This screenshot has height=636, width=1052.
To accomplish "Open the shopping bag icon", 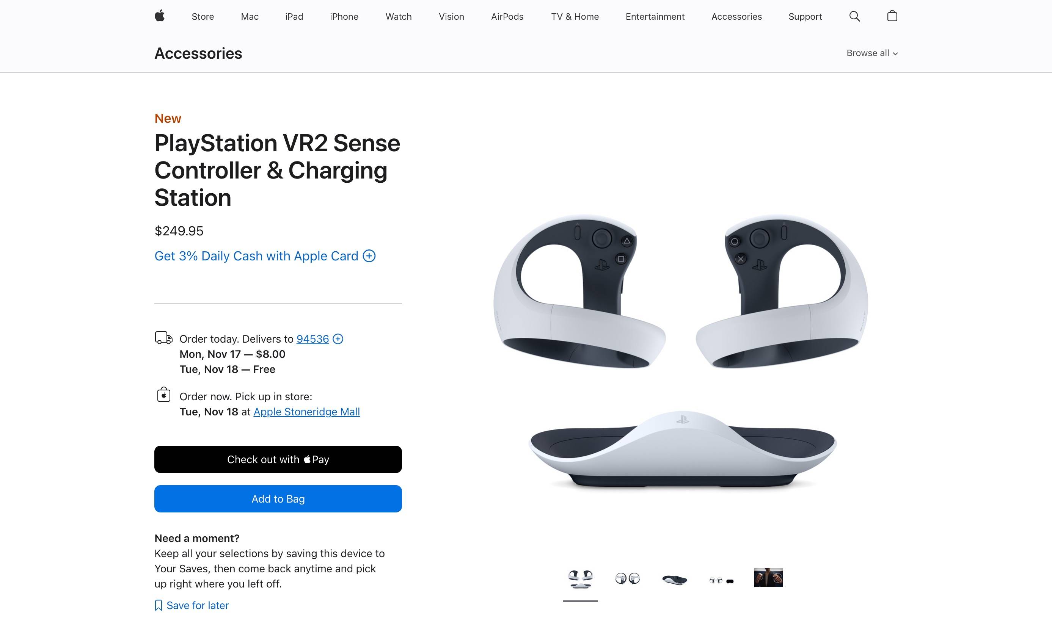I will pos(892,16).
